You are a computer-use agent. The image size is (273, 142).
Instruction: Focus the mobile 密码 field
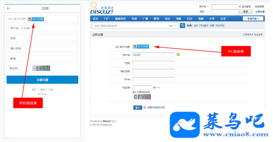42,38
